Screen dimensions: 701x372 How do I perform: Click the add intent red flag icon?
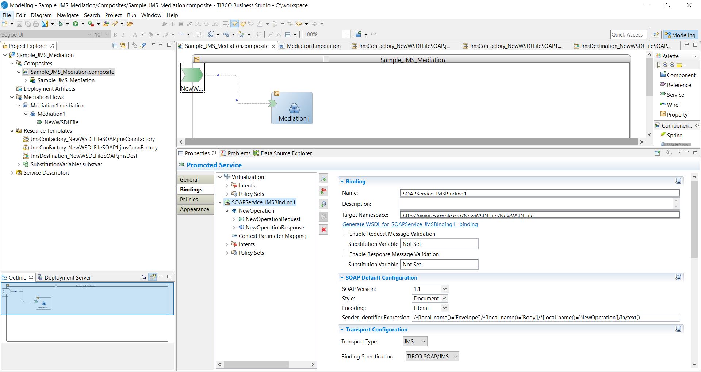tap(323, 191)
